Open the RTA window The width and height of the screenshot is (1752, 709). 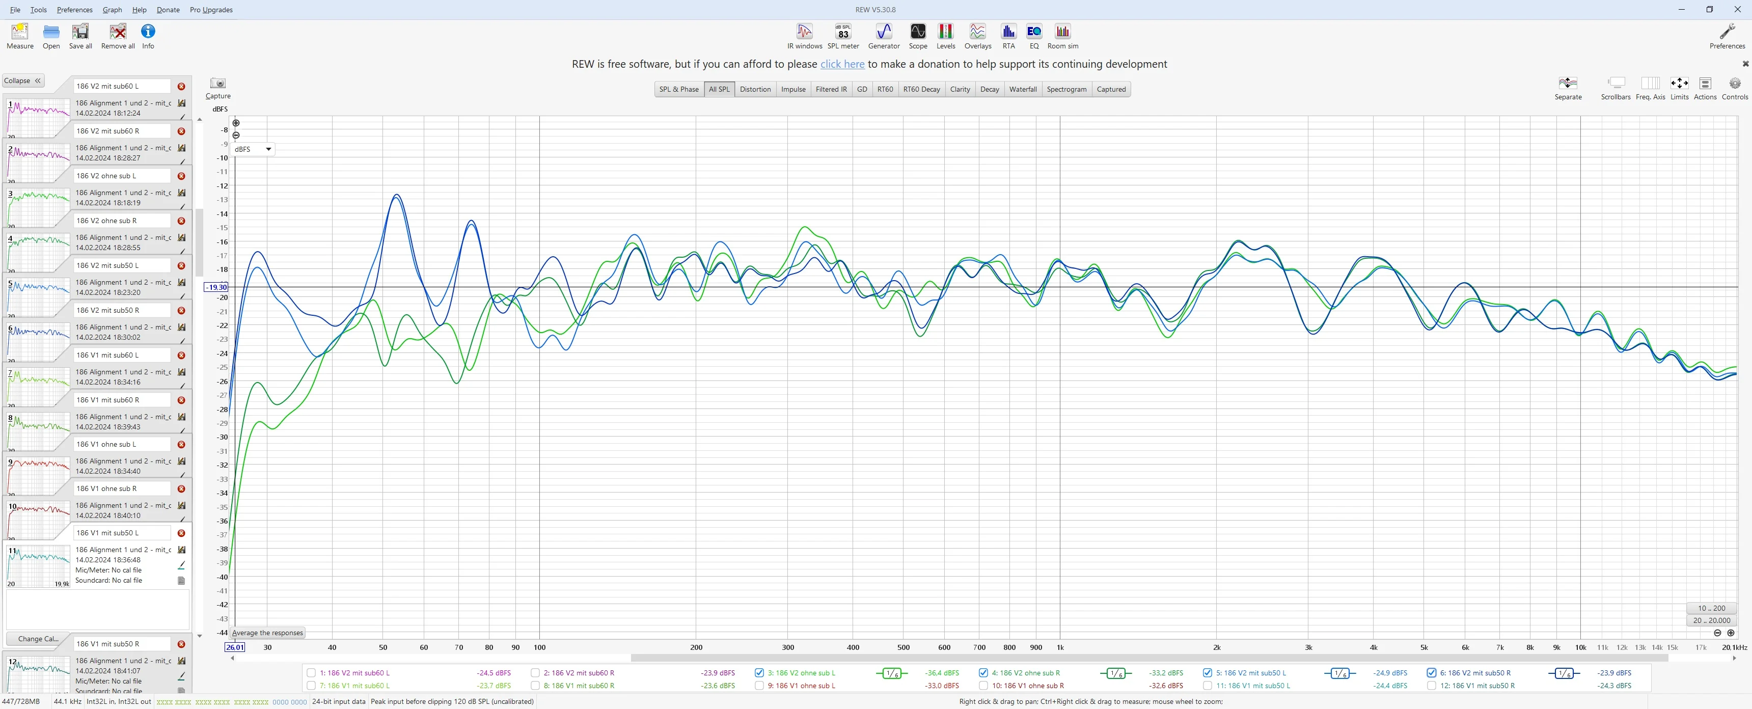(1008, 36)
